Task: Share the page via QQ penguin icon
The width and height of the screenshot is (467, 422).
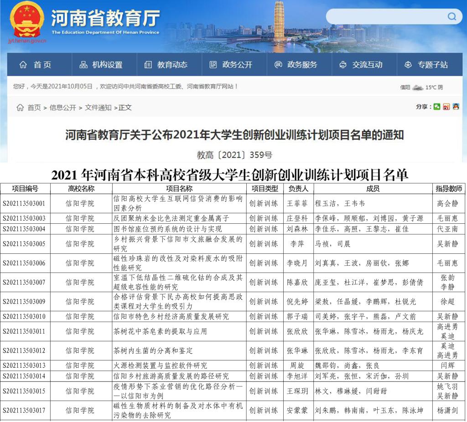Action: point(455,107)
